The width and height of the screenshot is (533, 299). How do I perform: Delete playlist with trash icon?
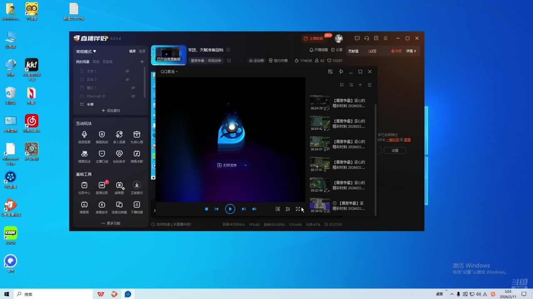(369, 85)
